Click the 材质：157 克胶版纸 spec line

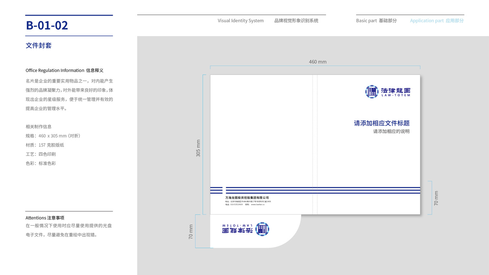click(x=45, y=145)
